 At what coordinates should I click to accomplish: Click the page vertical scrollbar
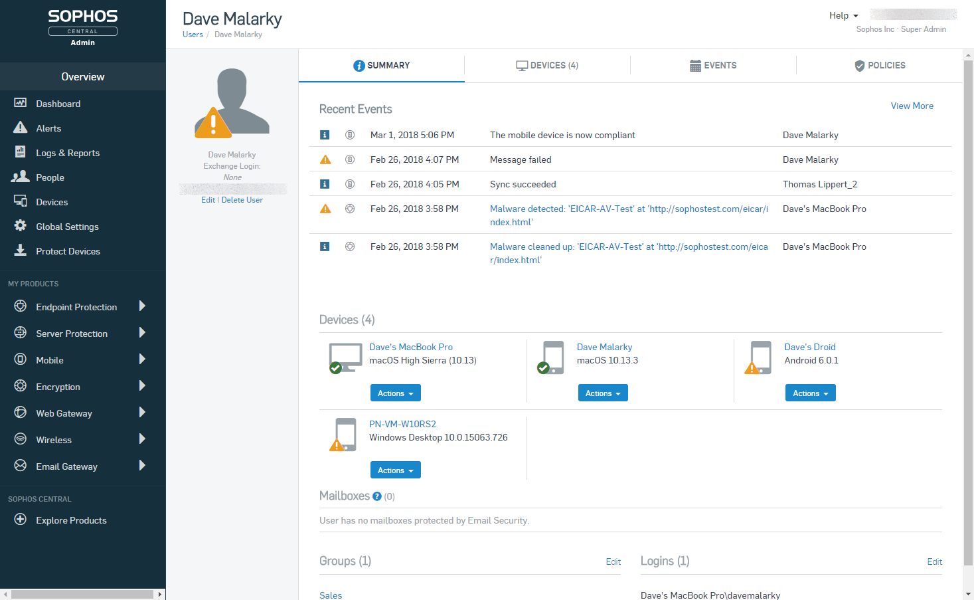968,312
